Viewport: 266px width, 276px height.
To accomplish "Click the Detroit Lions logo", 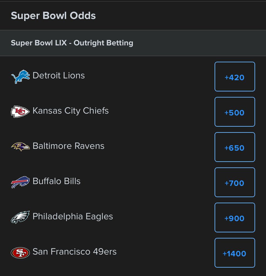I will coord(20,76).
